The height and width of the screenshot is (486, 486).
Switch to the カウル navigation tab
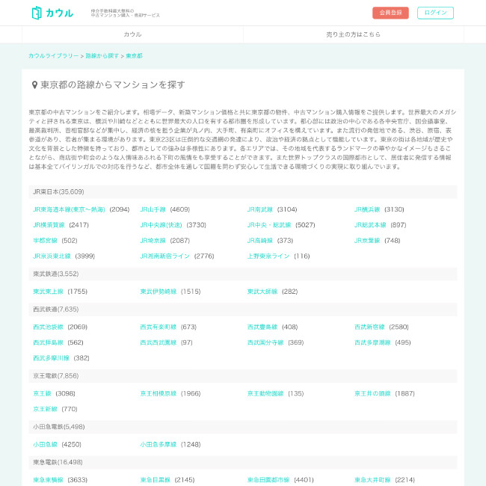[132, 34]
